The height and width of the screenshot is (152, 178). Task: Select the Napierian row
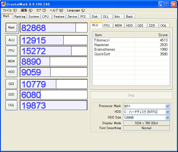(x=131, y=45)
